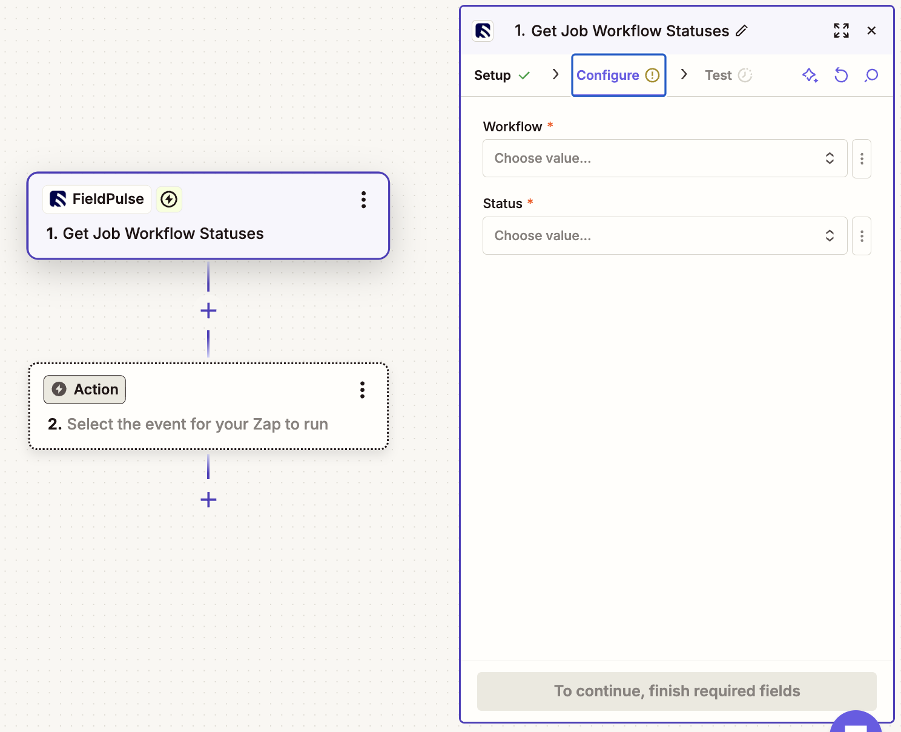Viewport: 901px width, 732px height.
Task: Switch to the Test tab
Action: tap(728, 76)
